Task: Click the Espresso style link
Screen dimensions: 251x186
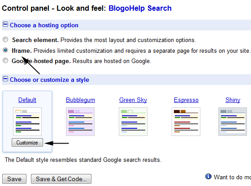Action: click(x=186, y=100)
